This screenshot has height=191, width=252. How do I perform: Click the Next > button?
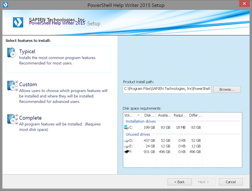(203, 182)
